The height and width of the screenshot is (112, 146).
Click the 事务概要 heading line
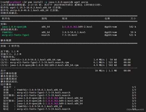[x=6, y=40]
